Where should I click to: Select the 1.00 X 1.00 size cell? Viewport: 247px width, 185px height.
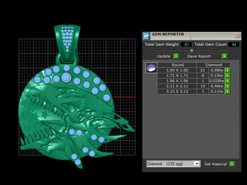177,70
